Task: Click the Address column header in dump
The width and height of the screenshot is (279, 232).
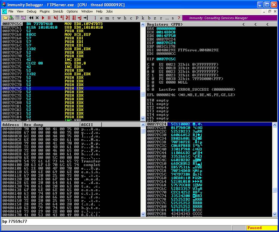Action: point(12,125)
